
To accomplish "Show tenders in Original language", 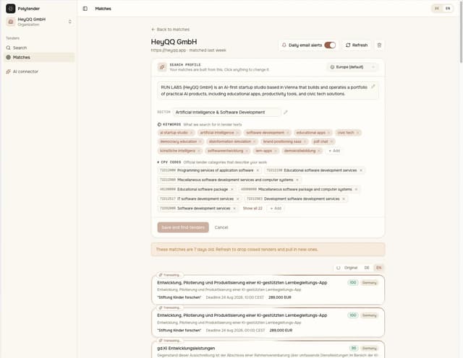I will click(x=351, y=268).
